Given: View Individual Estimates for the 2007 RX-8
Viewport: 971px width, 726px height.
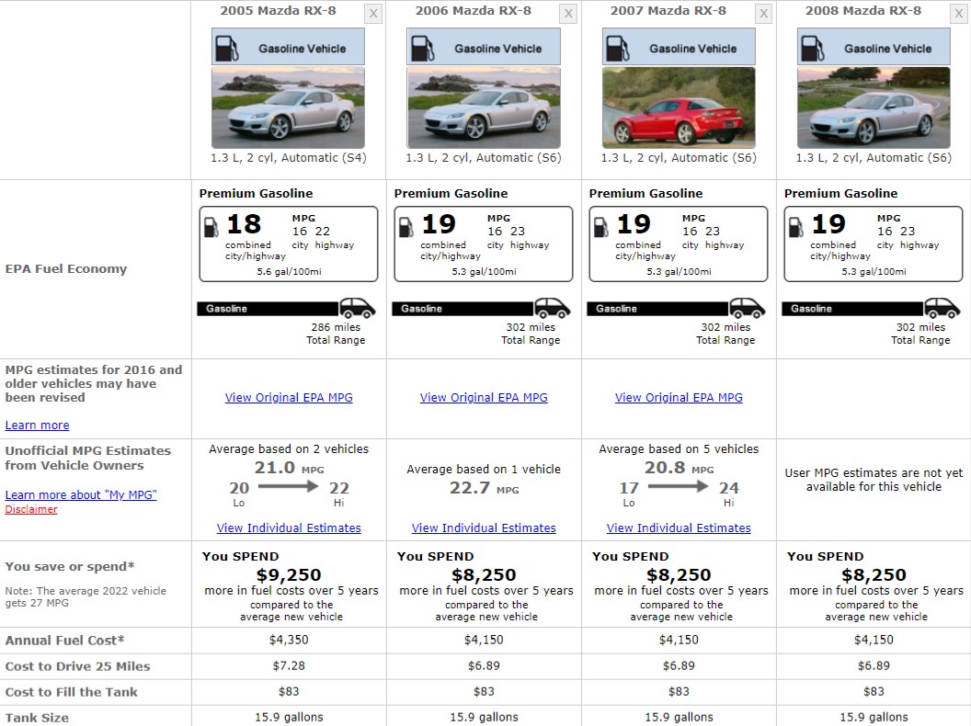Looking at the screenshot, I should (x=679, y=527).
